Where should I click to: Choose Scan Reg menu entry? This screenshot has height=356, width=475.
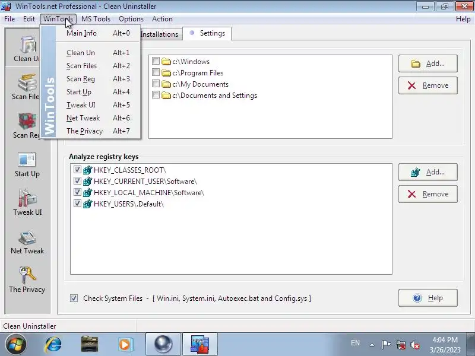point(98,79)
